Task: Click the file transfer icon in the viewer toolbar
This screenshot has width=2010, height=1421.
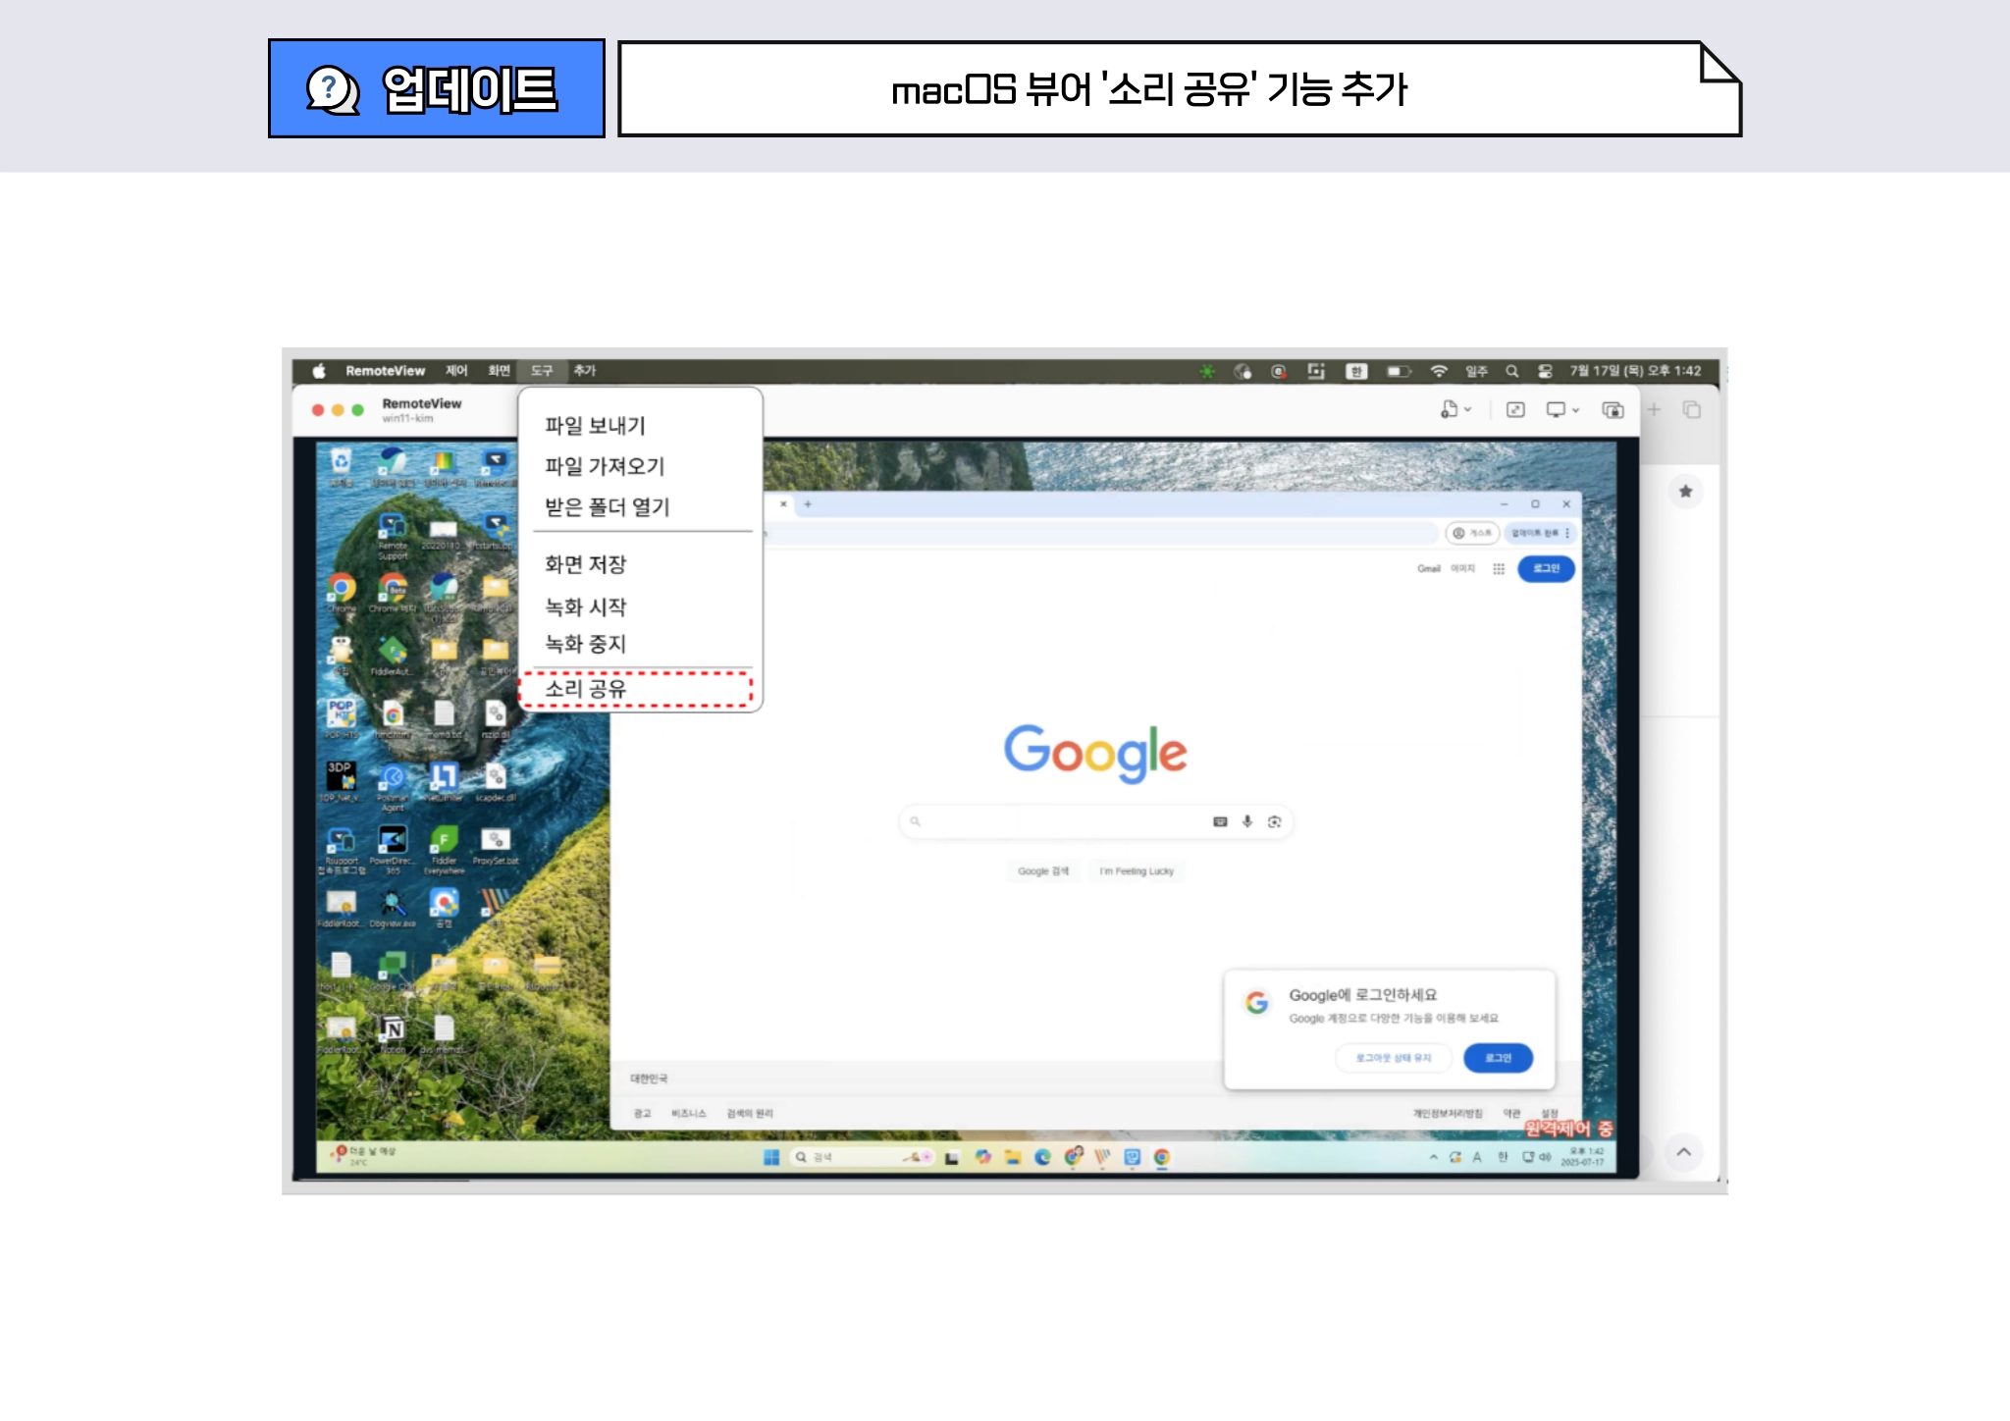Action: pyautogui.click(x=1449, y=410)
